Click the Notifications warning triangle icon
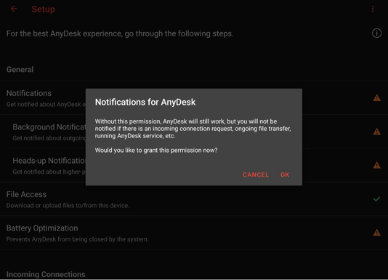388x280 pixels. tap(376, 98)
